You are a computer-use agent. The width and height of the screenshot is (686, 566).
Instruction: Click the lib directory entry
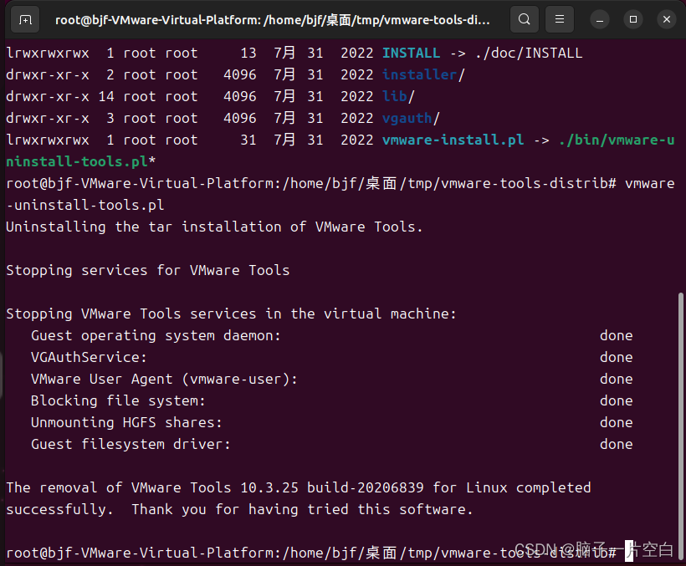(394, 96)
